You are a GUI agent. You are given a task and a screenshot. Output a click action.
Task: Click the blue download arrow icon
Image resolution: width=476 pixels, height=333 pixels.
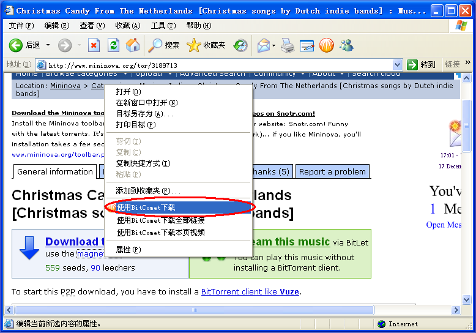tap(29, 248)
